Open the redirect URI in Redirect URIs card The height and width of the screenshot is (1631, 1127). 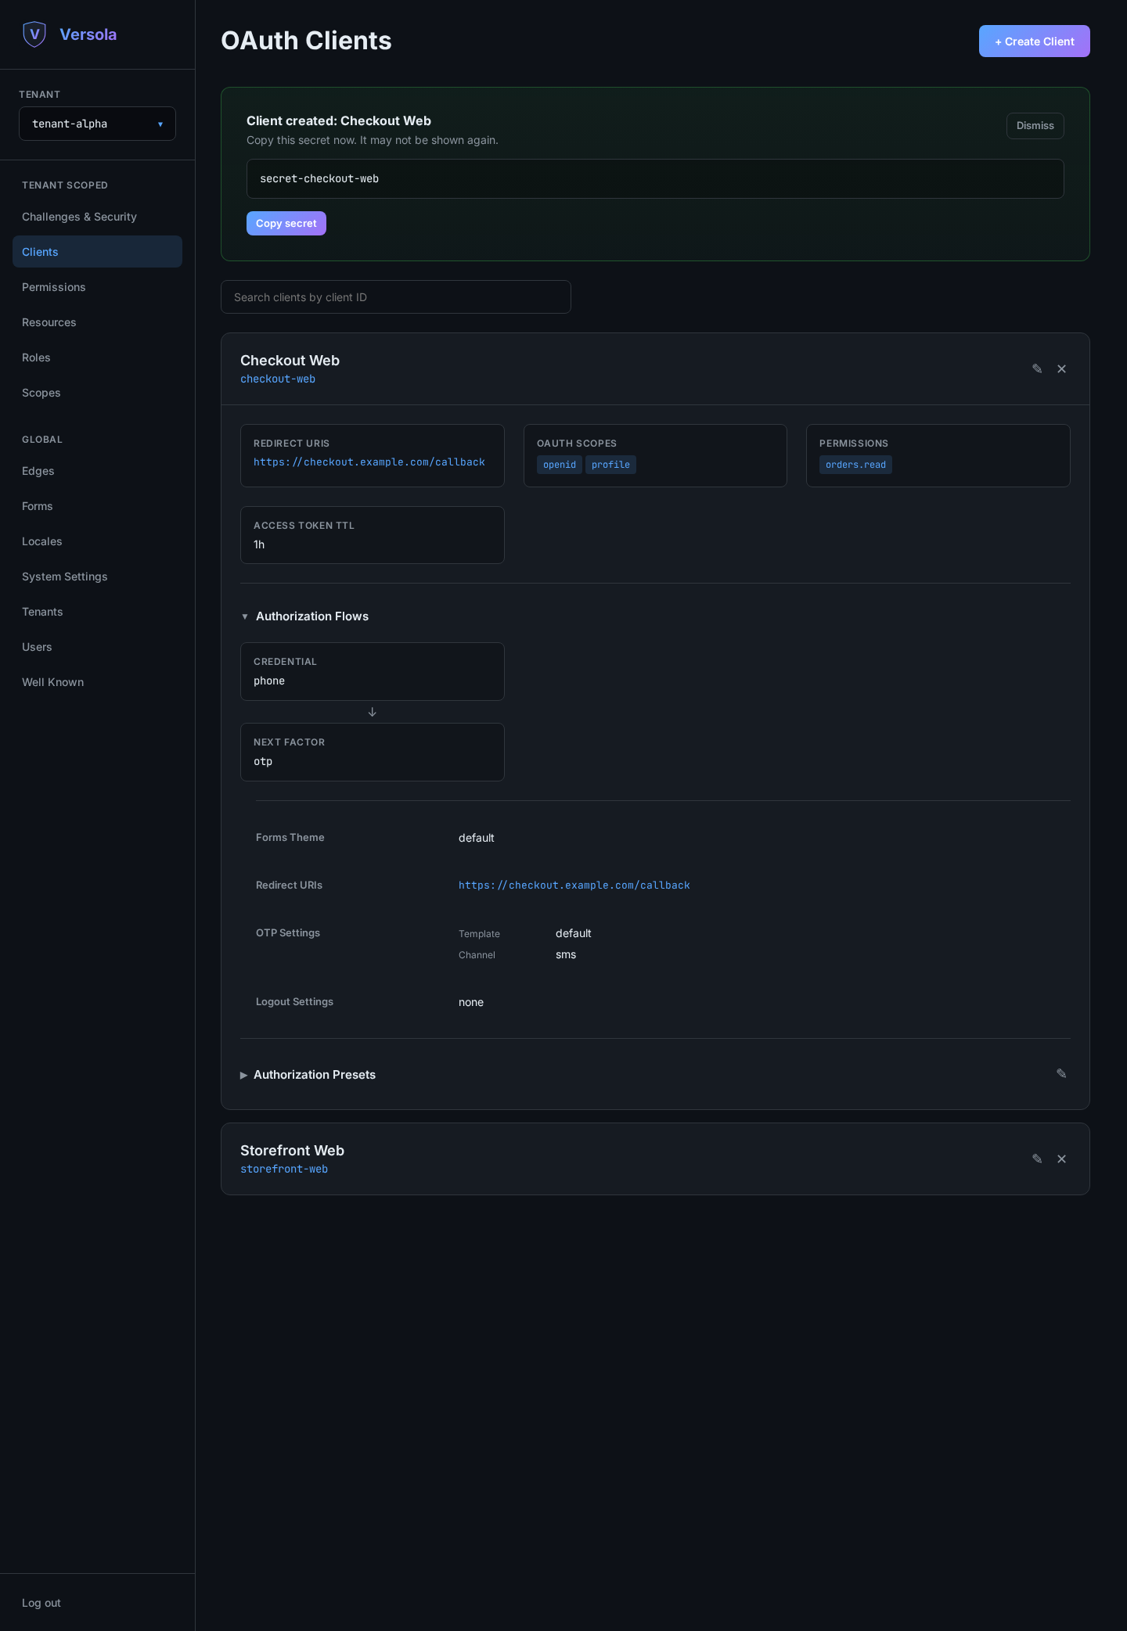369,462
